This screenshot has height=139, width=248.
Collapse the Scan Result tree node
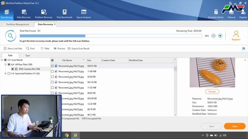tap(2, 60)
